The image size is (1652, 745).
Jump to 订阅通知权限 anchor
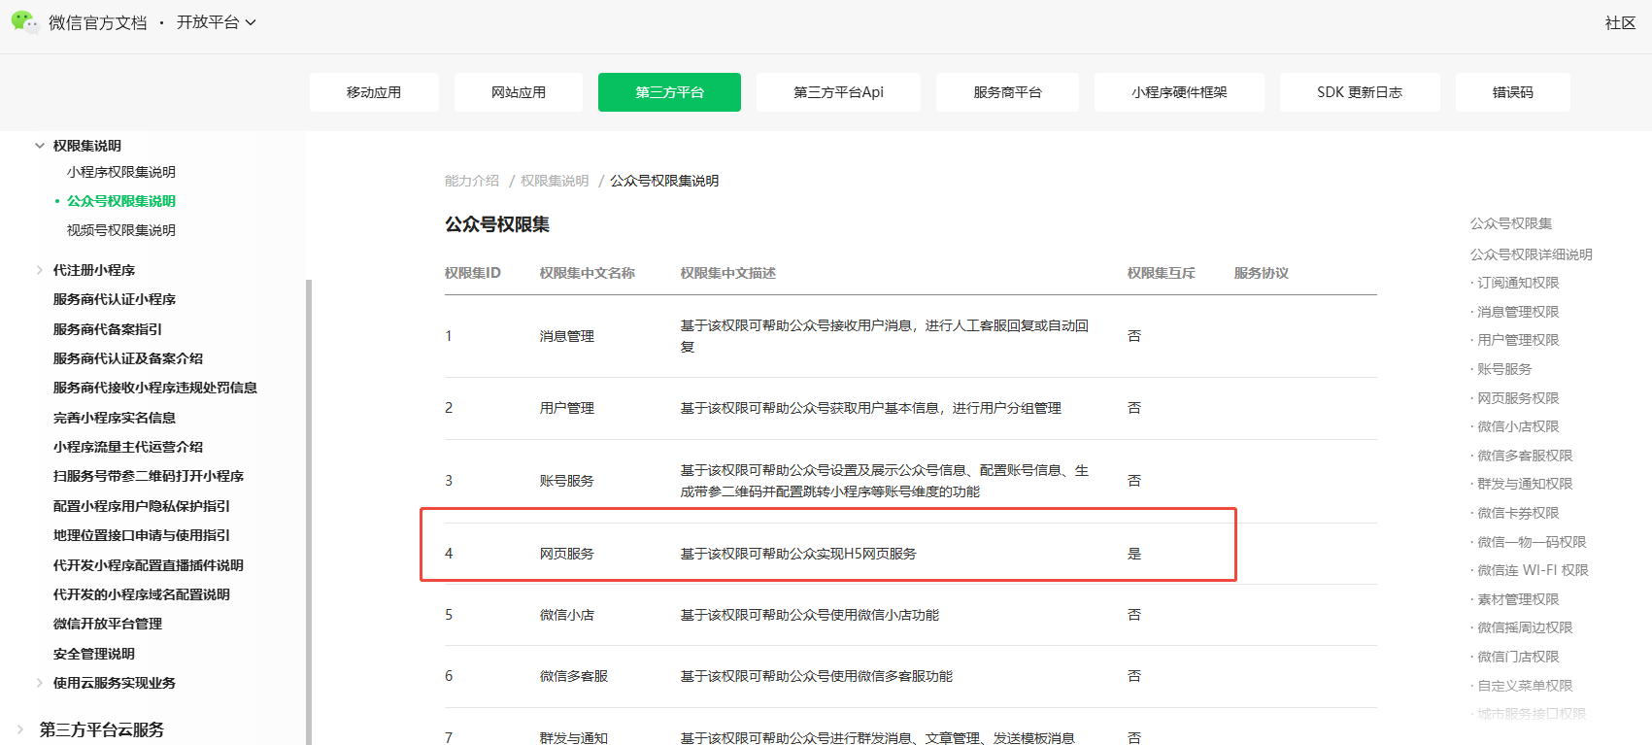point(1518,283)
